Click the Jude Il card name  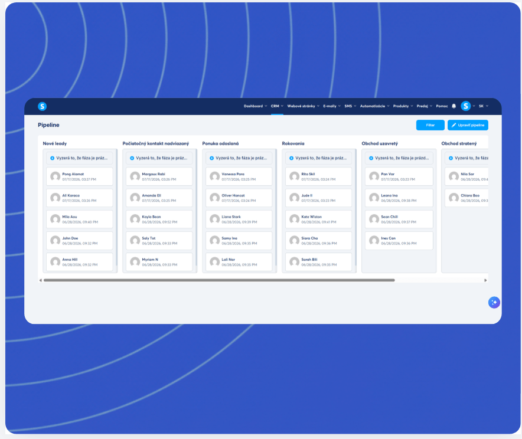[x=306, y=195]
